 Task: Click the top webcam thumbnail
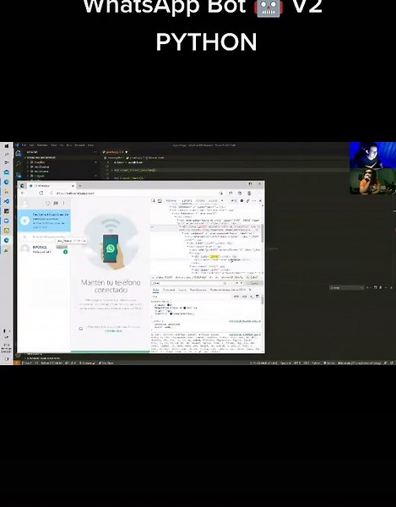(x=372, y=155)
